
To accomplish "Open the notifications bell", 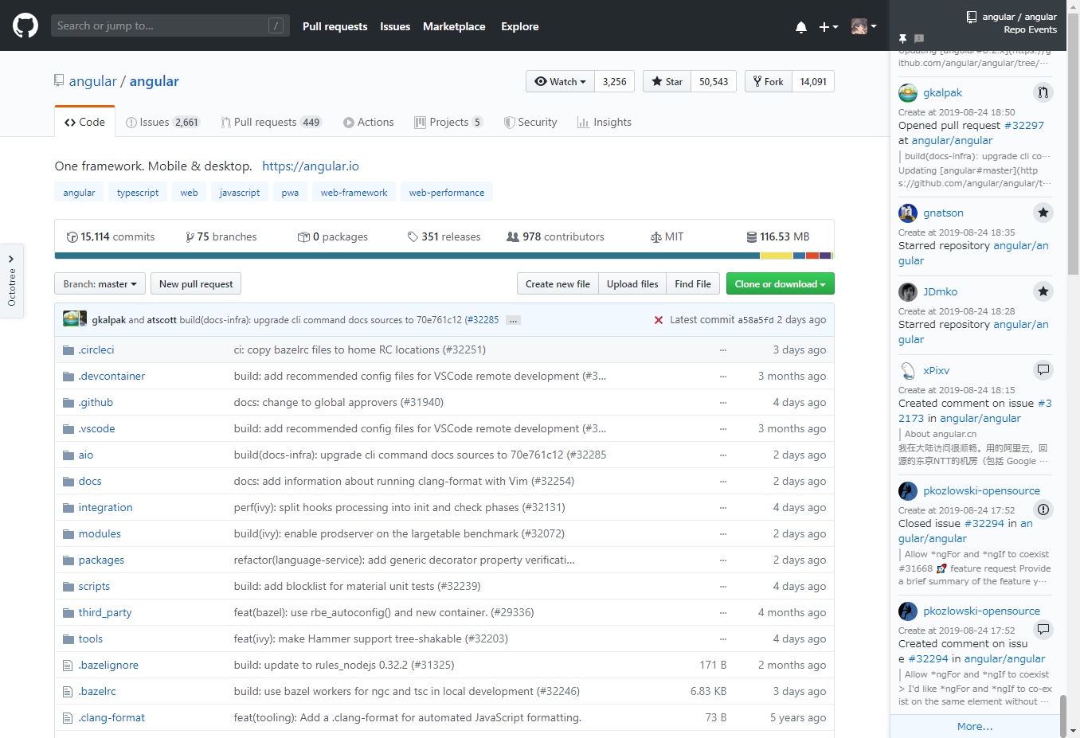I will (x=801, y=26).
